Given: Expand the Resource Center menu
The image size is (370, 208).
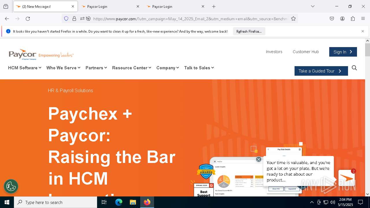Looking at the screenshot, I should click(x=132, y=68).
